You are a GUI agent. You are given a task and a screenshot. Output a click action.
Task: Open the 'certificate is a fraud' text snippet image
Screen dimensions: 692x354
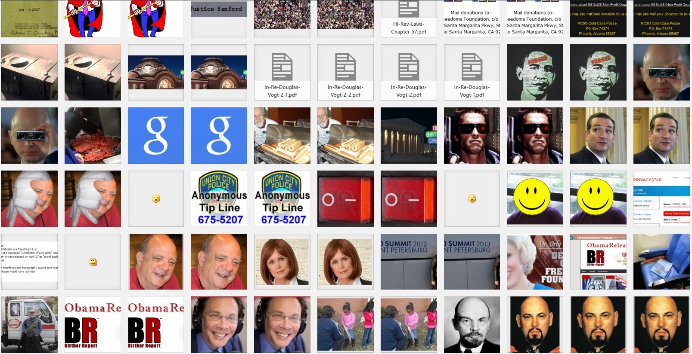[x=29, y=262]
